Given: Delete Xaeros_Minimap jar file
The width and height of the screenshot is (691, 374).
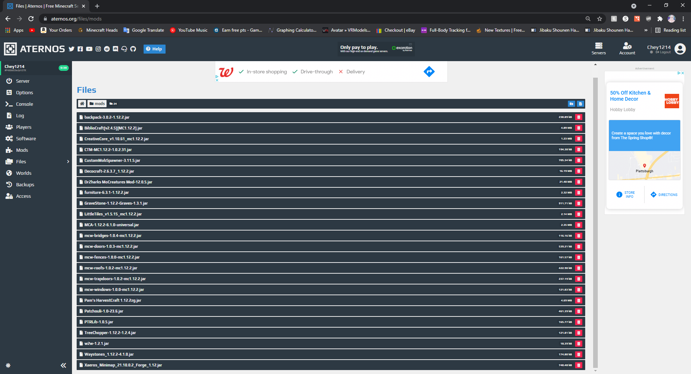Looking at the screenshot, I should coord(579,365).
